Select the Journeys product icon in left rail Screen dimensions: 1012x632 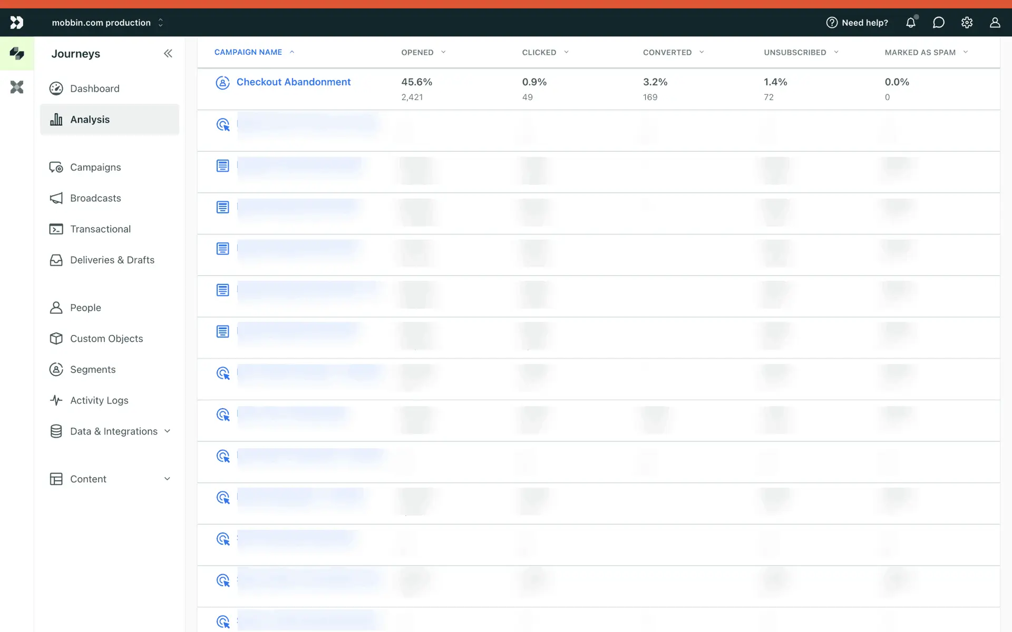click(x=17, y=53)
